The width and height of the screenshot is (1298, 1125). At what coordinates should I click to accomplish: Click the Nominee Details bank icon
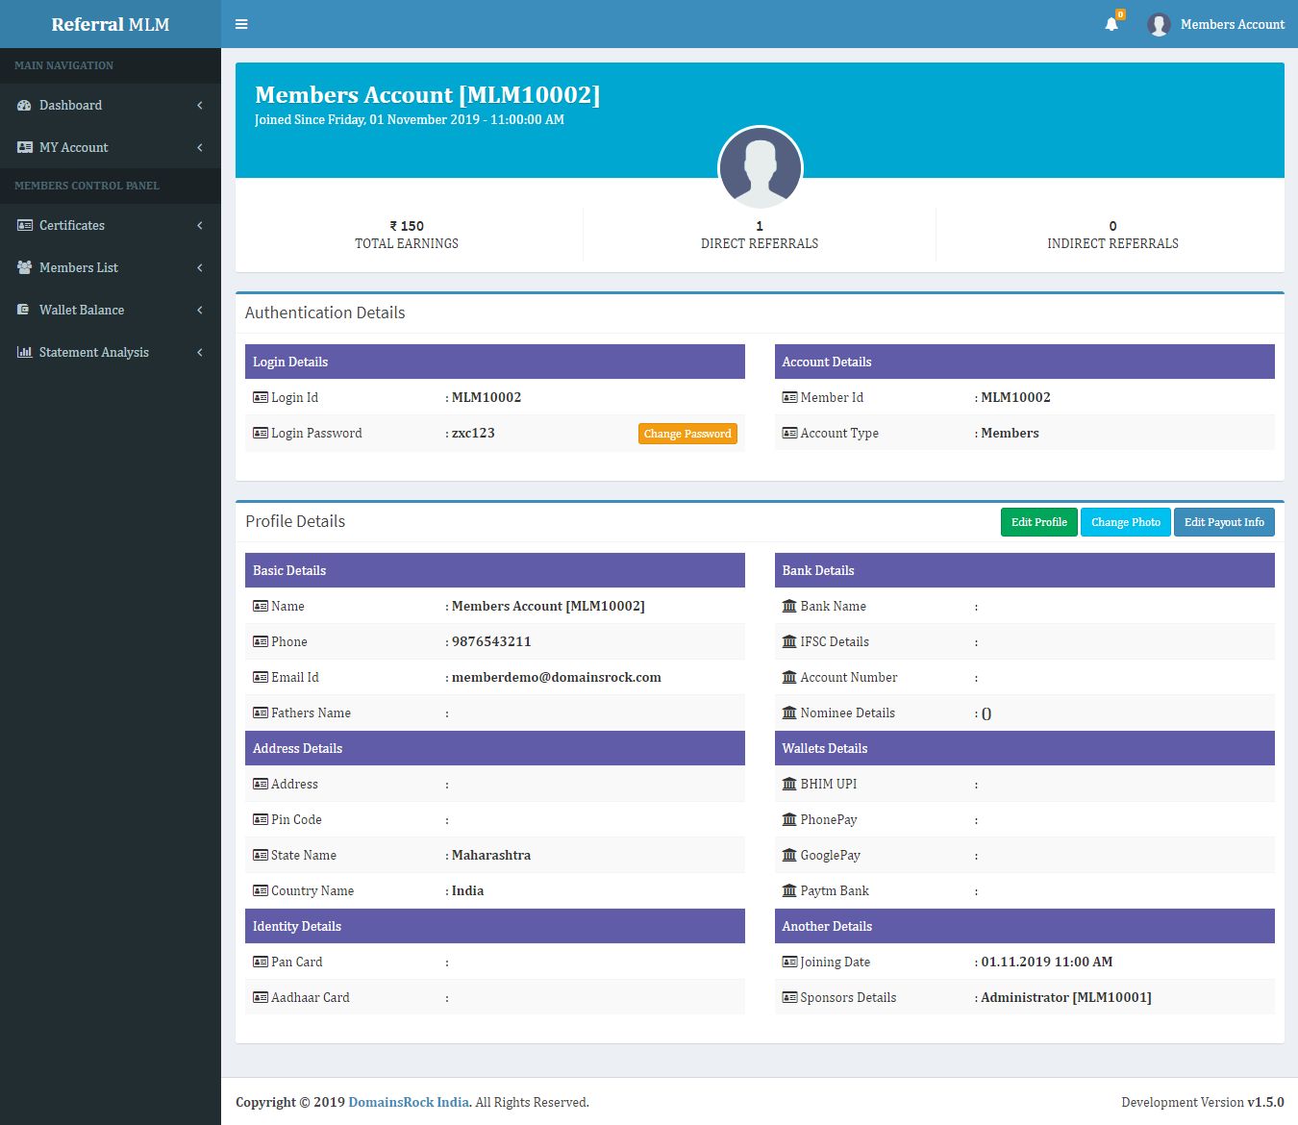(789, 712)
